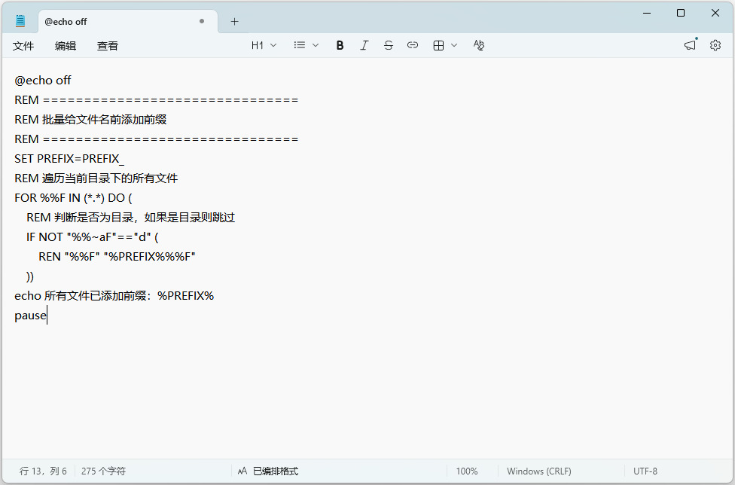The image size is (735, 485).
Task: Expand the H1 heading dropdown arrow
Action: click(274, 45)
